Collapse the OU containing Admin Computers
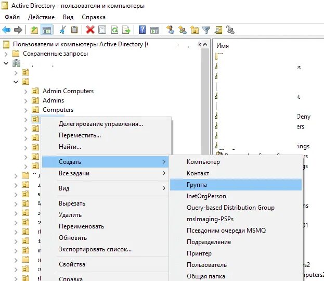The width and height of the screenshot is (324, 281). coord(16,82)
